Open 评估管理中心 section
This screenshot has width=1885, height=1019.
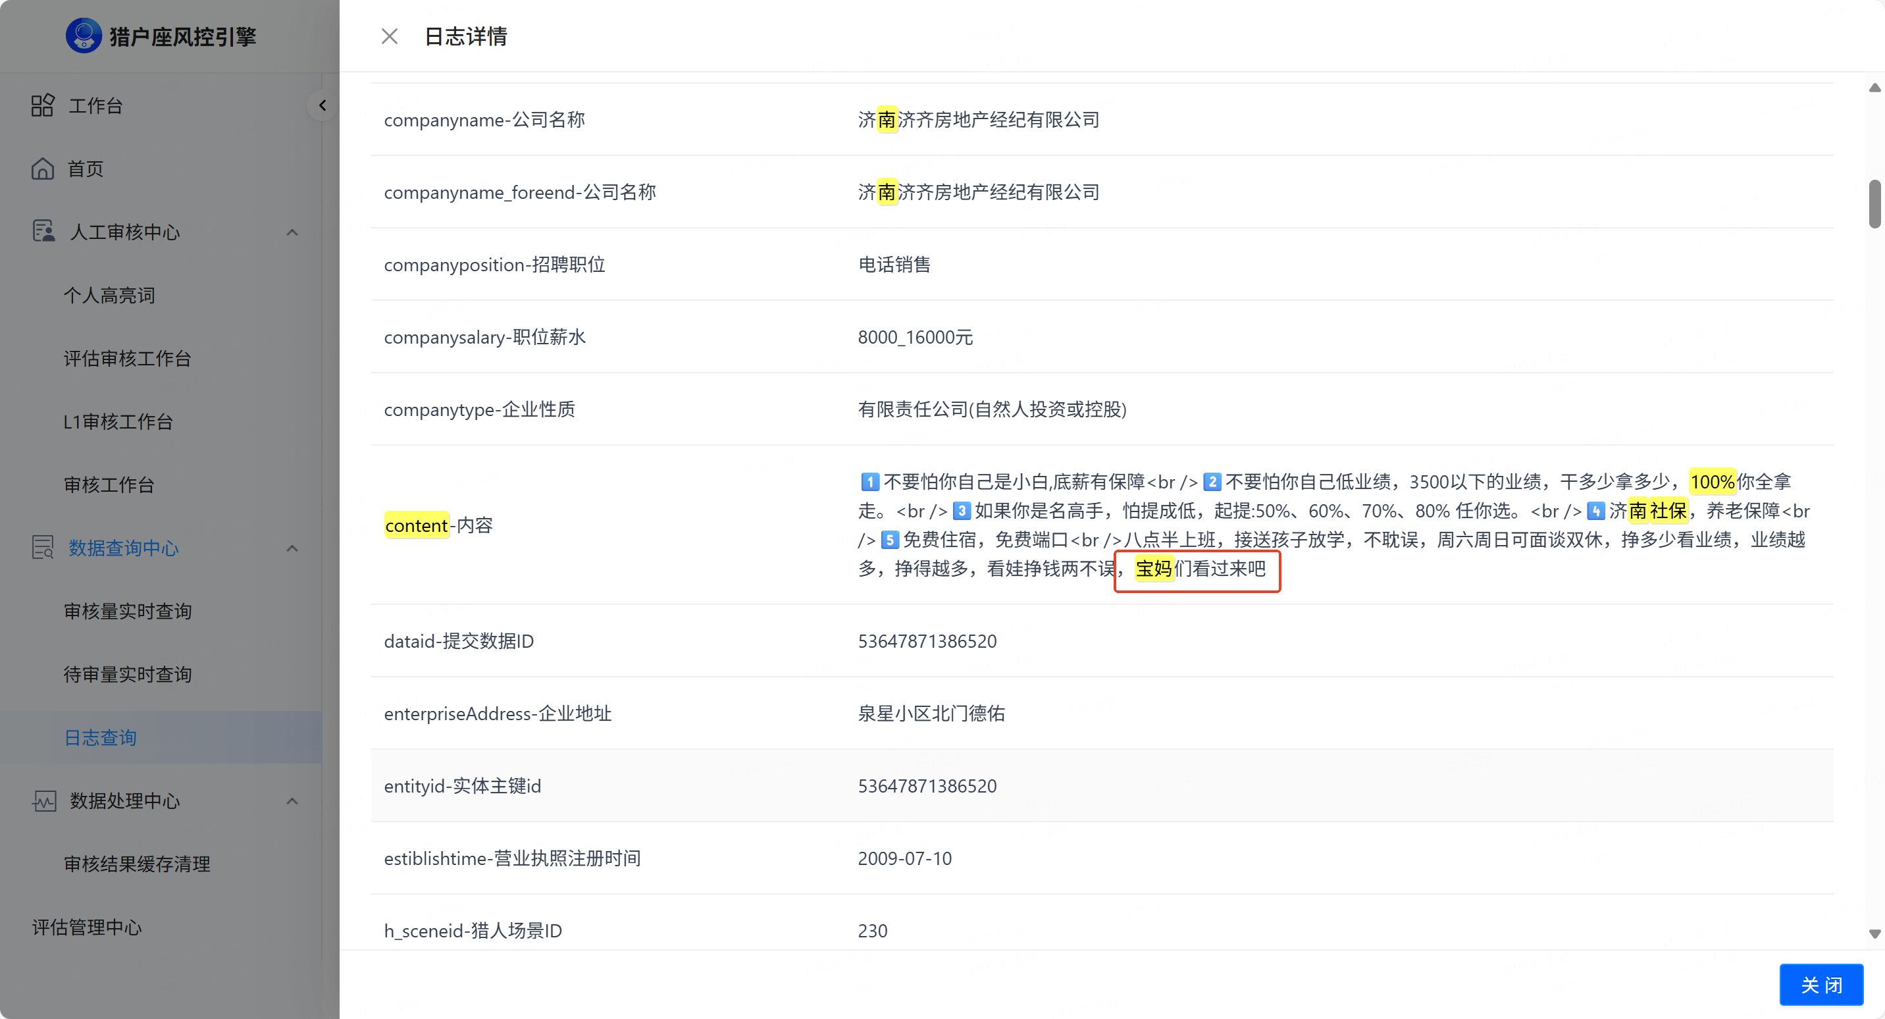click(86, 927)
